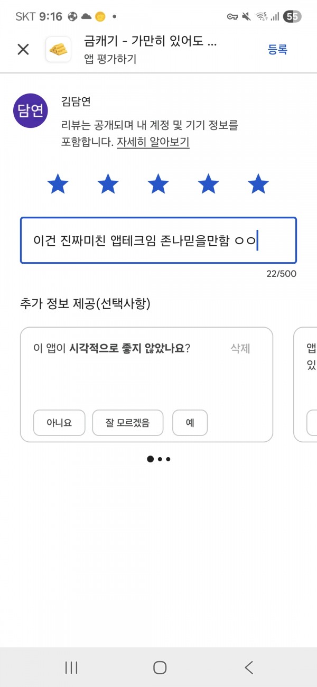
Task: Tap the gold bars app icon
Action: (x=59, y=50)
